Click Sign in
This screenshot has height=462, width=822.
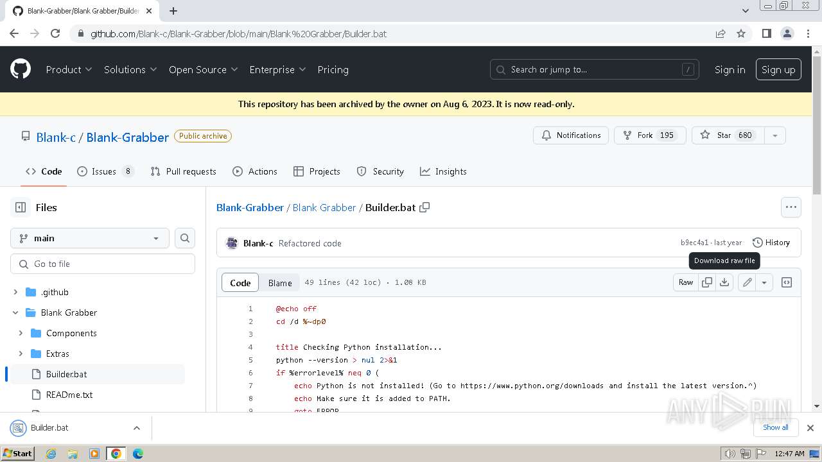tap(730, 69)
